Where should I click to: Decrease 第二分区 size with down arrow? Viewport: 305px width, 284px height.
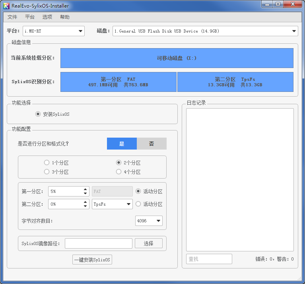click(x=85, y=206)
